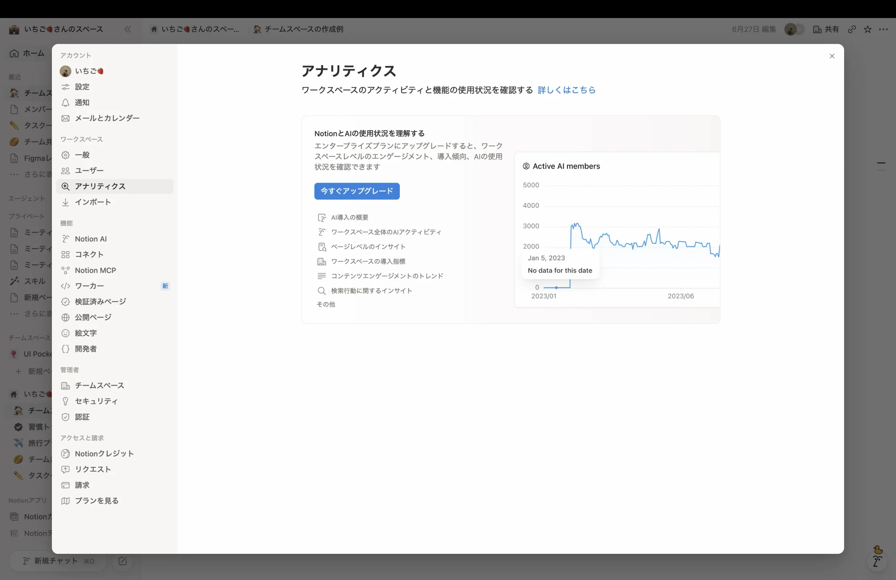
Task: Click the Jan 5, 2023 data point marker
Action: click(556, 287)
